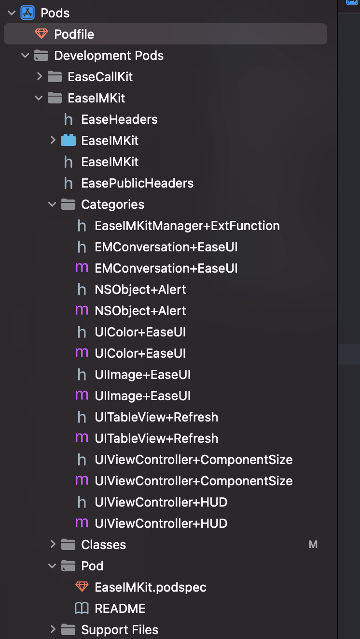Open the EasePublicHeaders header file
This screenshot has height=639, width=360.
coord(137,183)
